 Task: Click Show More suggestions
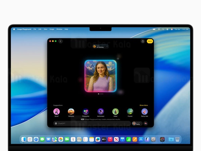(144, 105)
